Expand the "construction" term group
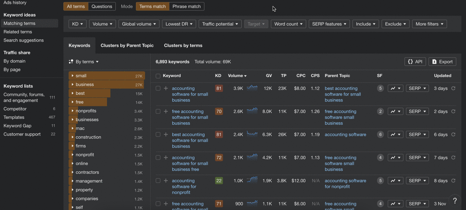The height and width of the screenshot is (210, 466). pos(72,137)
